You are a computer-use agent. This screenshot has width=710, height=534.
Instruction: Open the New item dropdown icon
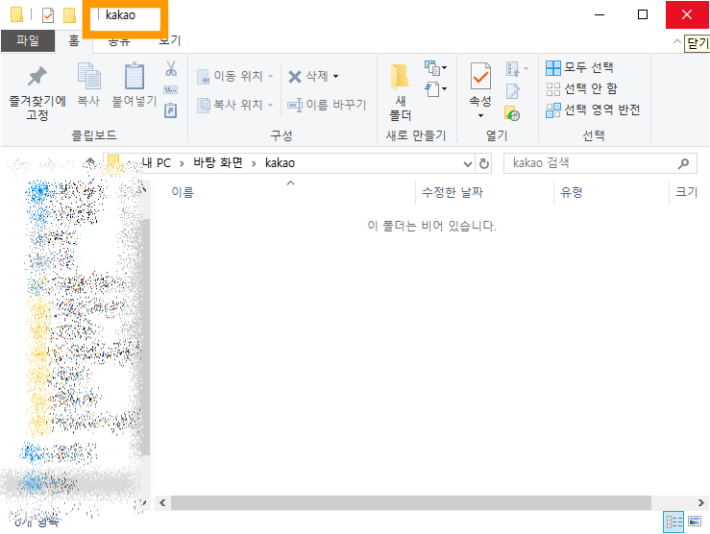coord(435,68)
